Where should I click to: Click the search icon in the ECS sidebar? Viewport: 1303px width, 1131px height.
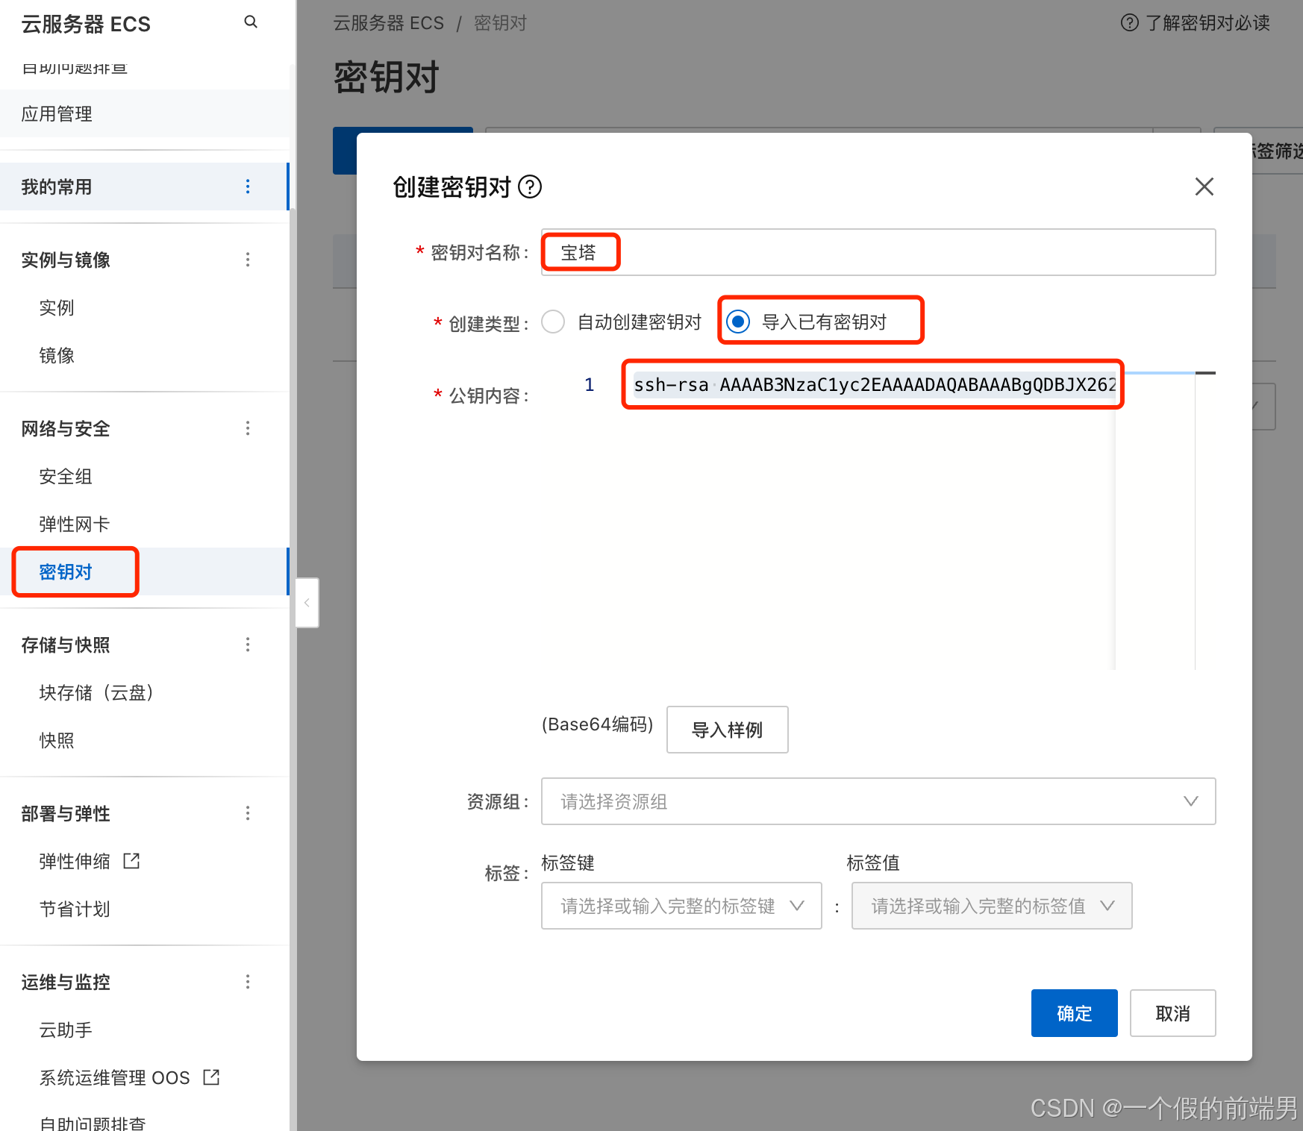coord(251,22)
